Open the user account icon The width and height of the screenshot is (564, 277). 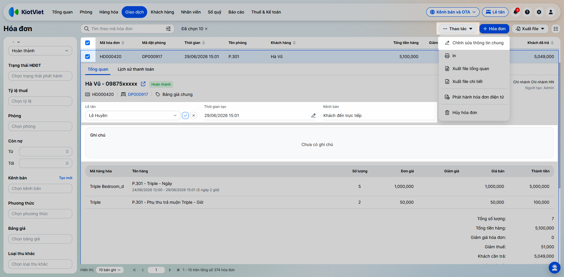(x=551, y=12)
